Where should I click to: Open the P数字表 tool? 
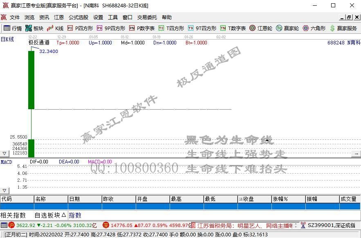point(142,28)
